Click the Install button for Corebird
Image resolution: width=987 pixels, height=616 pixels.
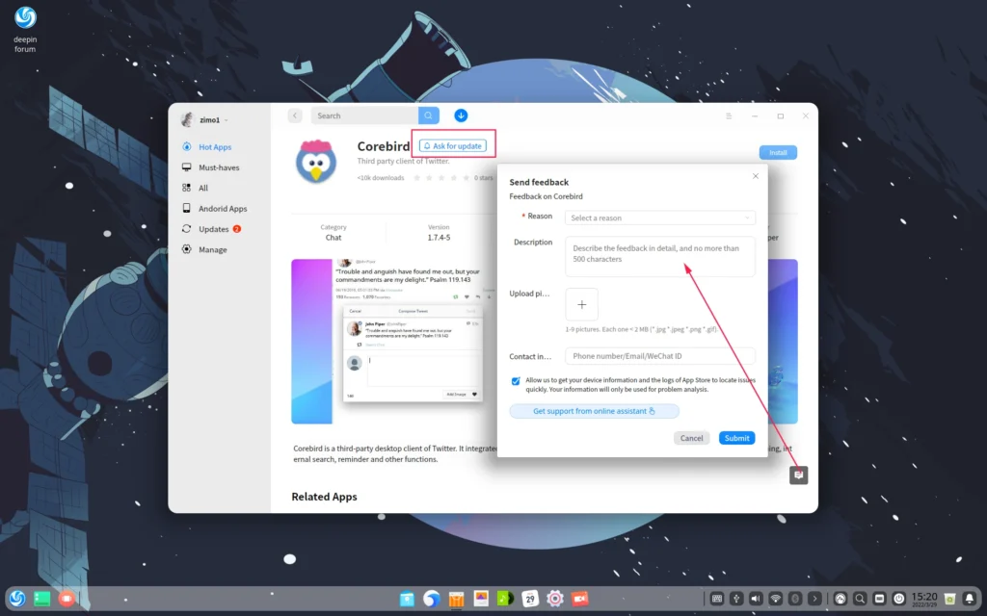click(x=778, y=153)
